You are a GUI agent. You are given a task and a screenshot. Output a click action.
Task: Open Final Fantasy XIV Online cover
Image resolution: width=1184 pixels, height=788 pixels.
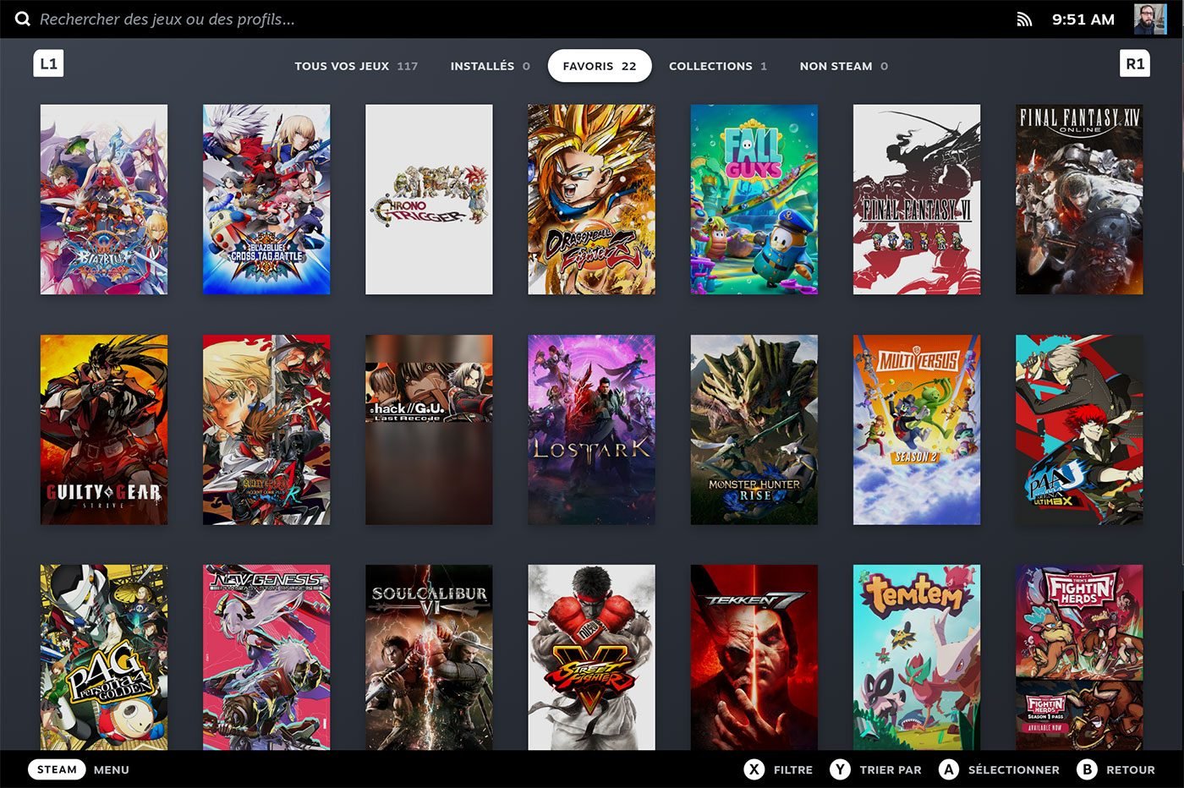pos(1079,200)
